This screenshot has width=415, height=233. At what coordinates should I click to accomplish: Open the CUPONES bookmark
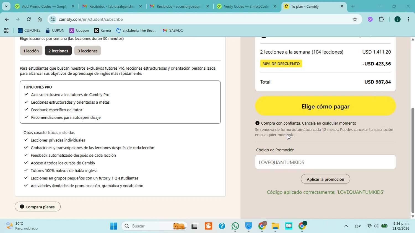coord(29,30)
